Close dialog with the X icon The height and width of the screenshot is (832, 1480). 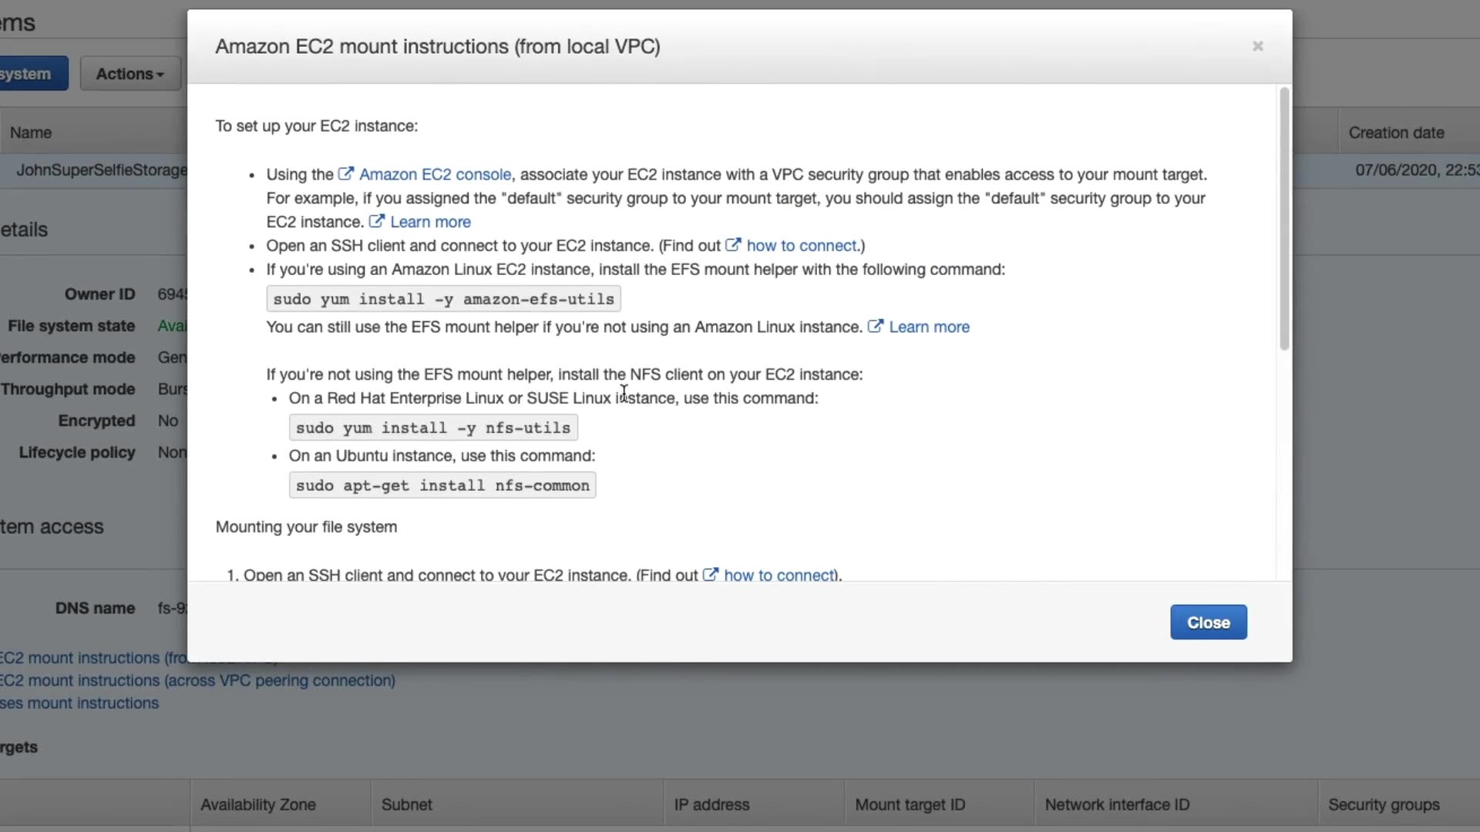1257,46
